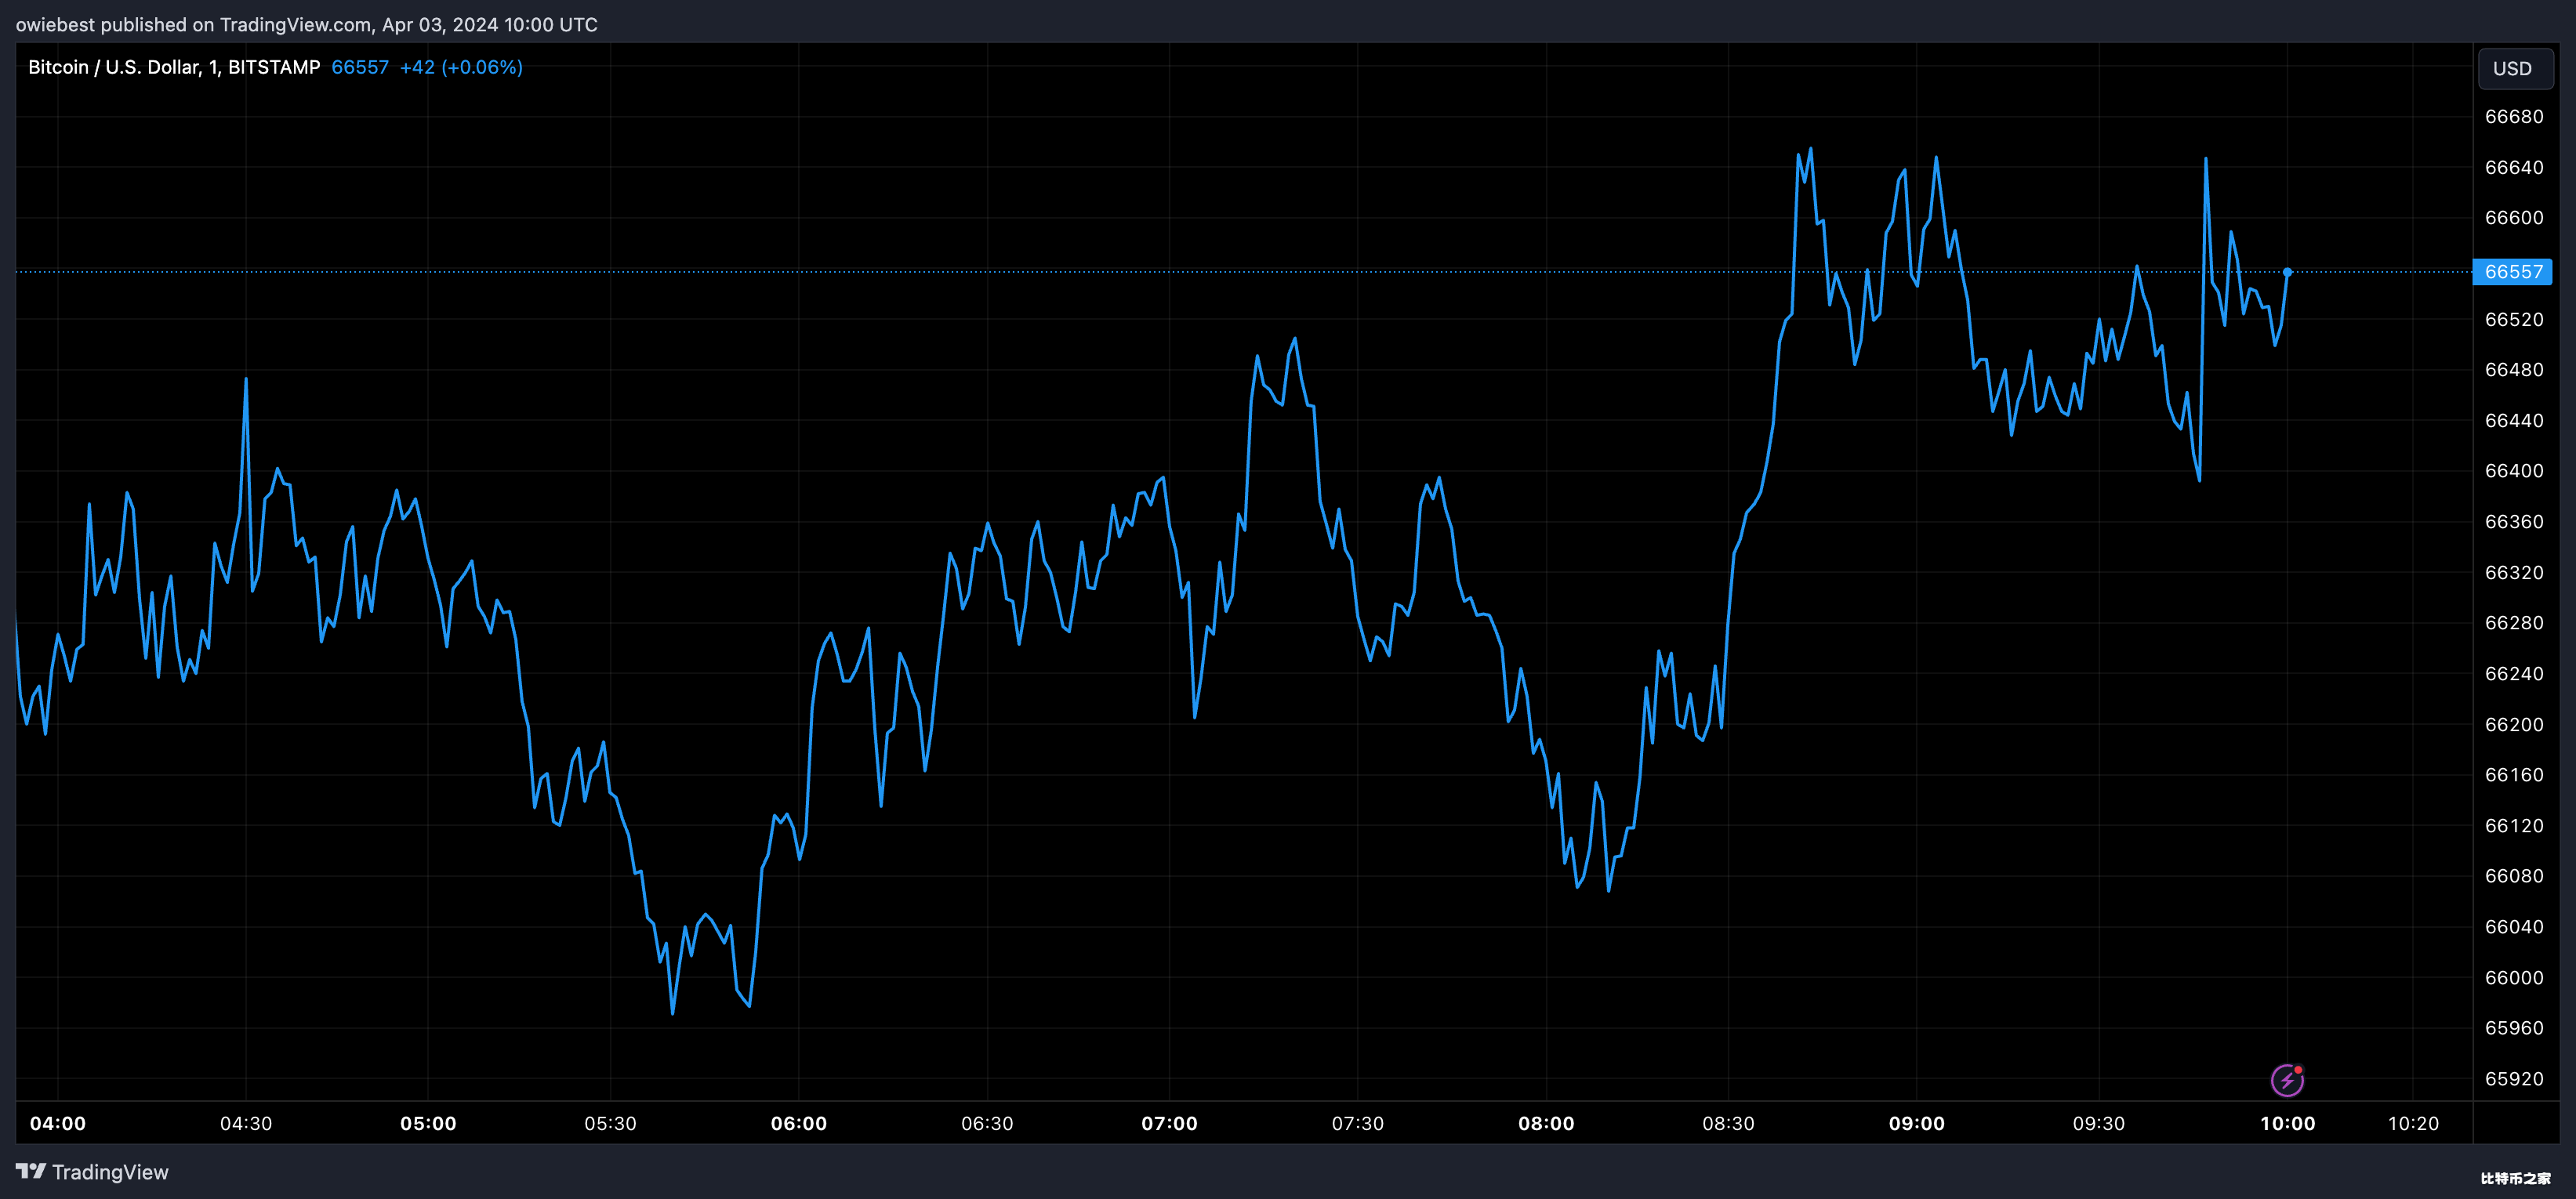
Task: Click the highlighted 66557 price label
Action: point(2512,272)
